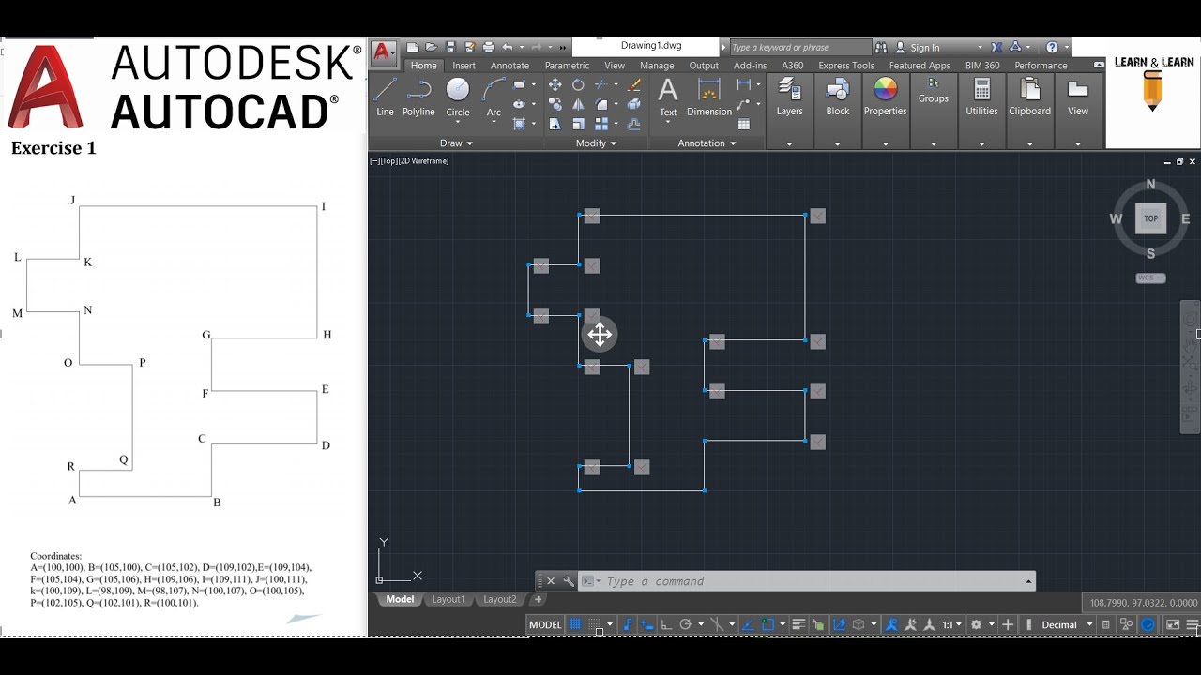Toggle Polar tracking in status bar
1201x675 pixels.
pyautogui.click(x=686, y=624)
